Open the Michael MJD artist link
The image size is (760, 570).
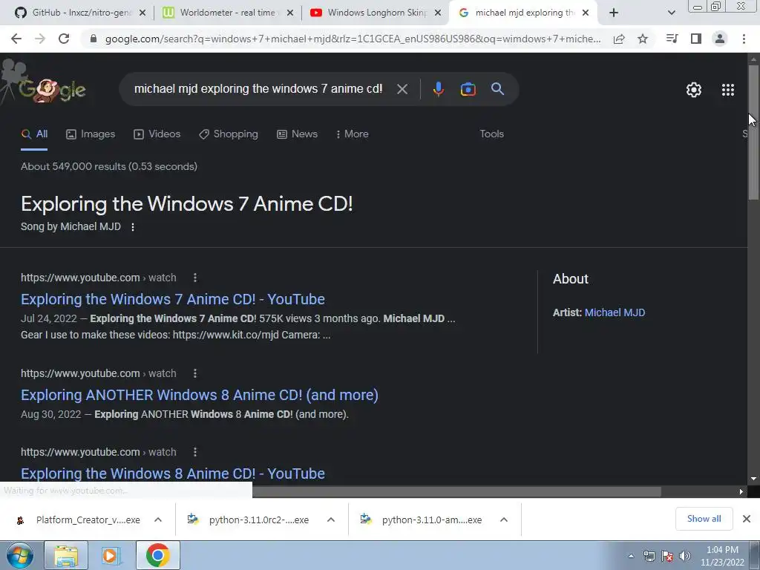click(x=615, y=312)
